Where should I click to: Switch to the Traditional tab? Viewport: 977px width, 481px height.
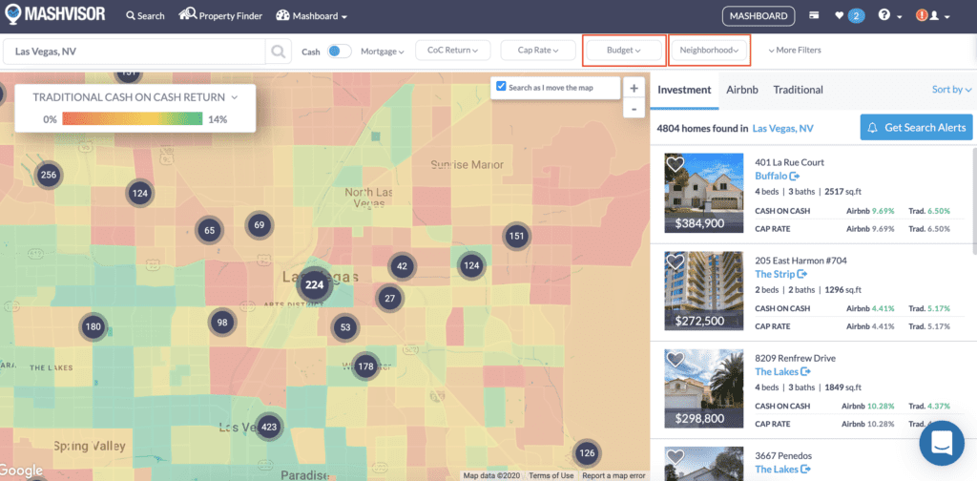[x=799, y=90]
